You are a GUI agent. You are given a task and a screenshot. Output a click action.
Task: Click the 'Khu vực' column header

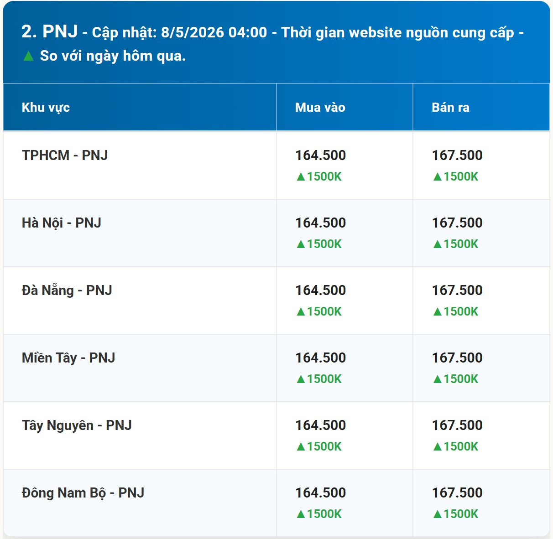pos(46,108)
